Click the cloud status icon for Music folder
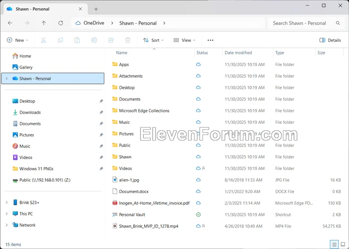Screen dimensions: 349x249 click(198, 122)
